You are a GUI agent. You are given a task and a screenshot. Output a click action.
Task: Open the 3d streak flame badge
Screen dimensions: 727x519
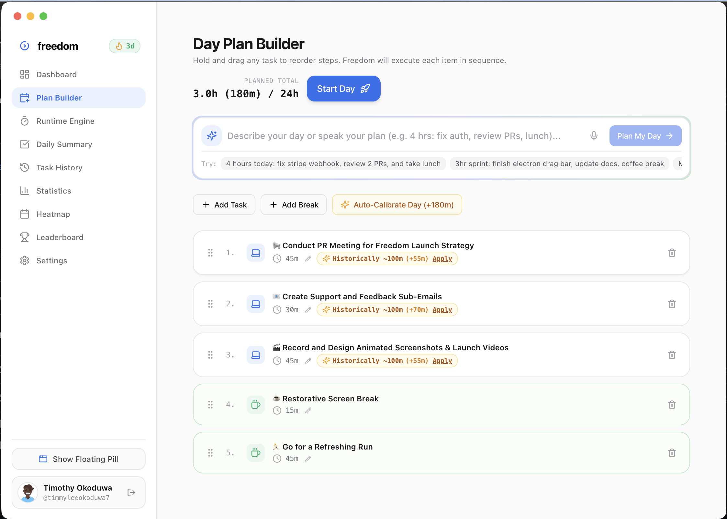click(x=125, y=46)
